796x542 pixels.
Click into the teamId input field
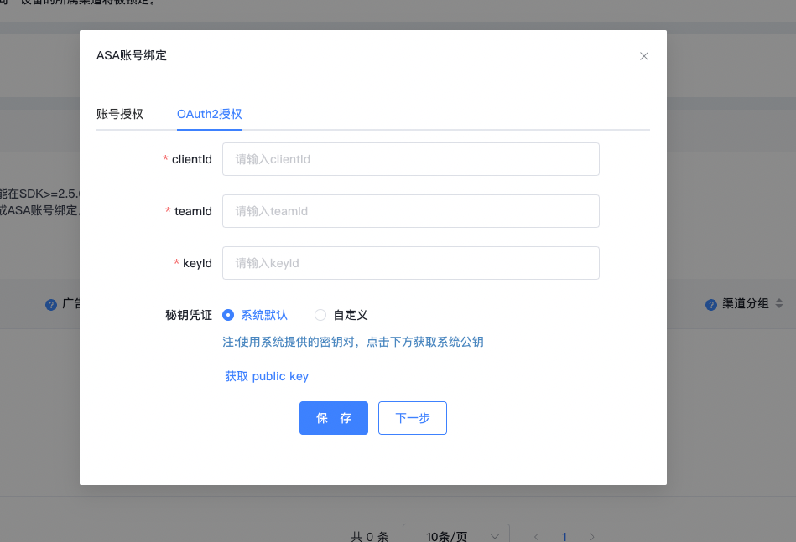(x=411, y=211)
